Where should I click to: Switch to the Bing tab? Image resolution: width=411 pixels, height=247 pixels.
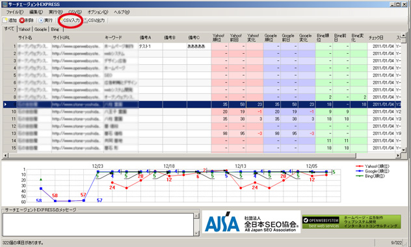click(x=55, y=29)
